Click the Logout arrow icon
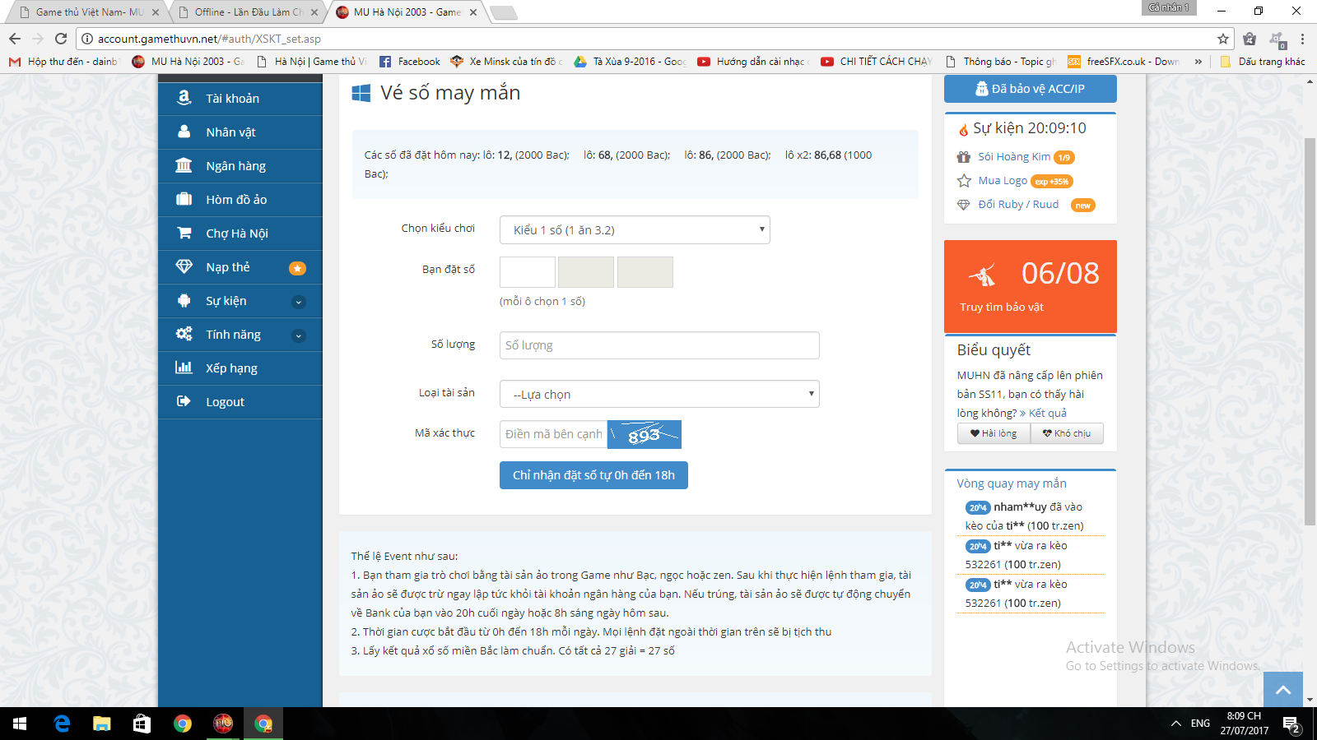The image size is (1317, 740). pyautogui.click(x=184, y=401)
